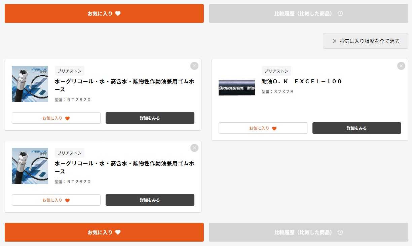
Task: Open the hydraulic hose thumbnail on first RT2820 card
Action: tap(30, 84)
